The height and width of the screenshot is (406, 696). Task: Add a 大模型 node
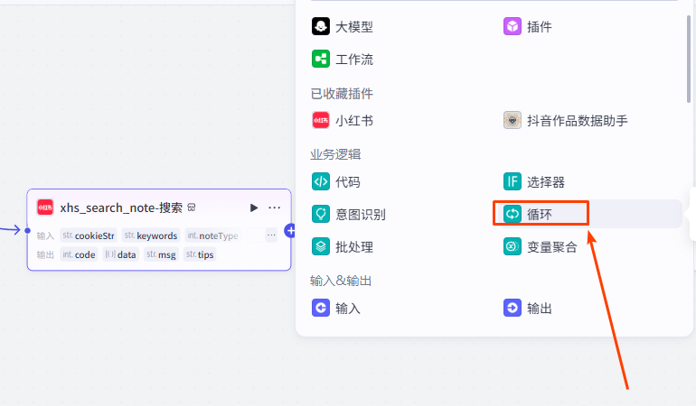(343, 27)
